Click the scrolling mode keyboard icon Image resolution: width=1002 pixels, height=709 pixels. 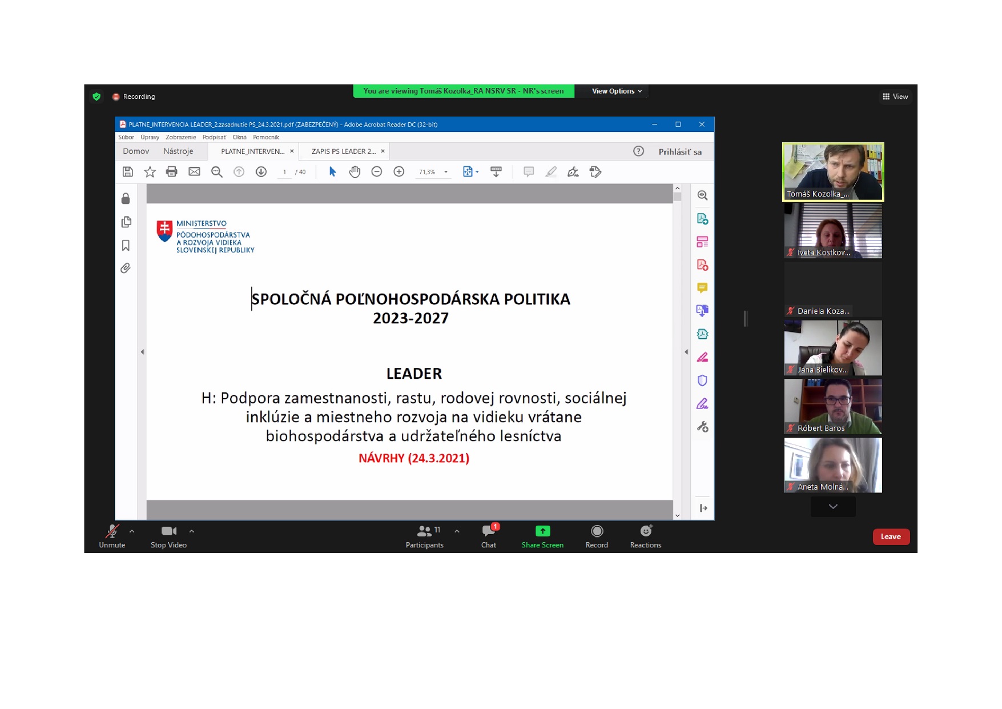pyautogui.click(x=496, y=172)
